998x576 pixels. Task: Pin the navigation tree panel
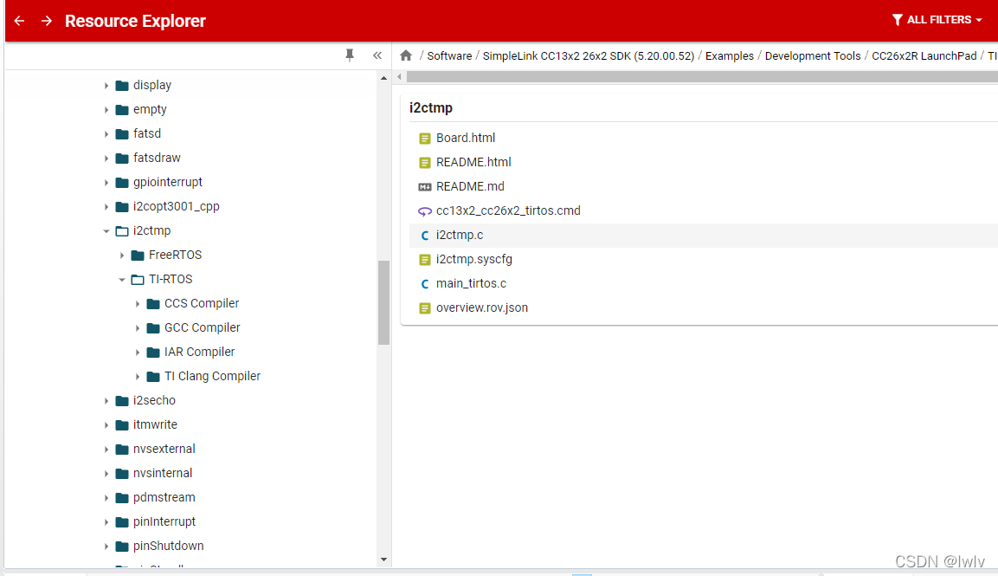click(x=350, y=55)
